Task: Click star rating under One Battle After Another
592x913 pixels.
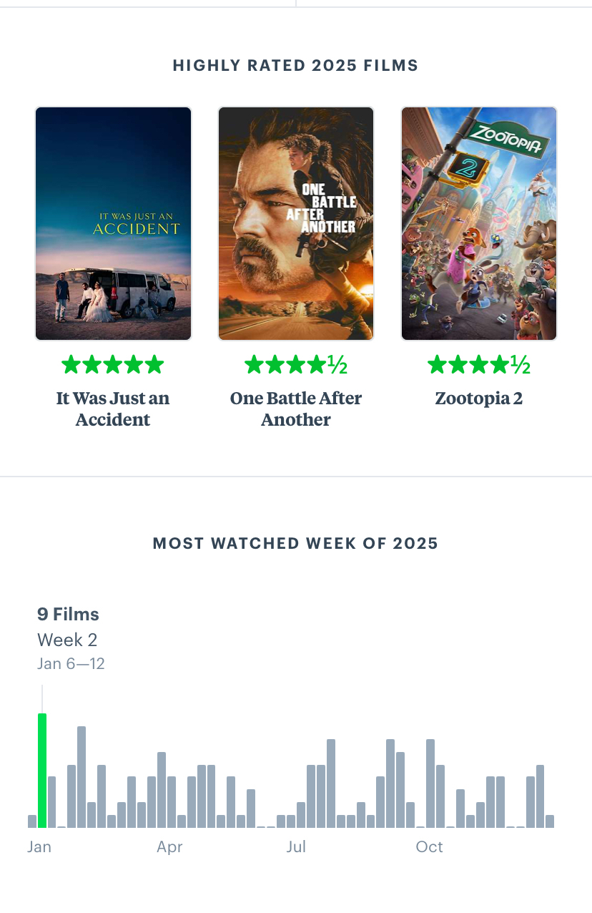Action: (296, 365)
